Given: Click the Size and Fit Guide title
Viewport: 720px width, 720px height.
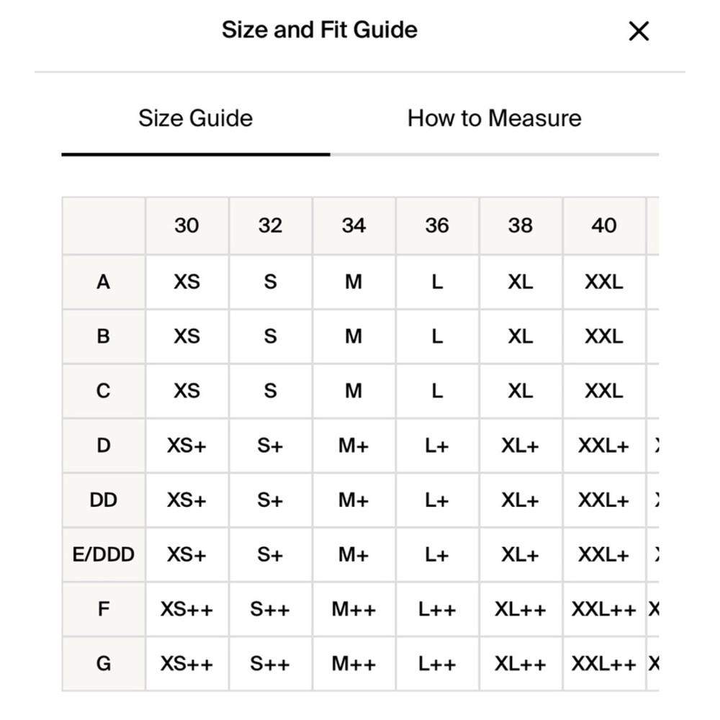Looking at the screenshot, I should tap(320, 30).
